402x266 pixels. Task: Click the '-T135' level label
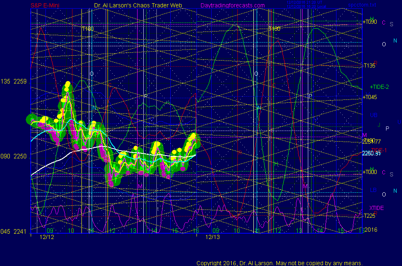coord(369,65)
